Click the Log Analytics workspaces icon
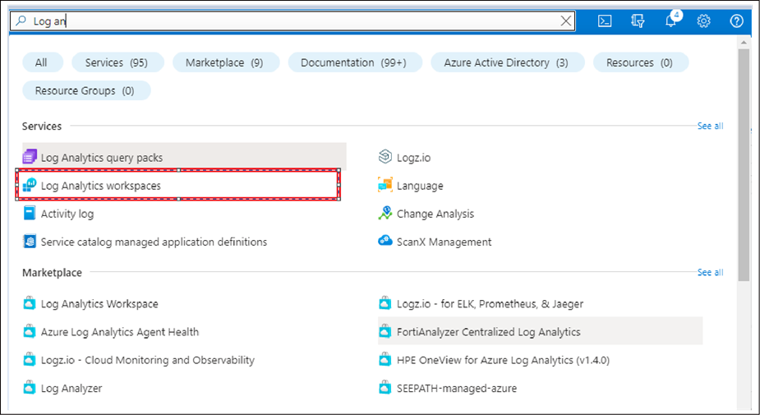Screen dimensions: 760x415 [x=30, y=185]
